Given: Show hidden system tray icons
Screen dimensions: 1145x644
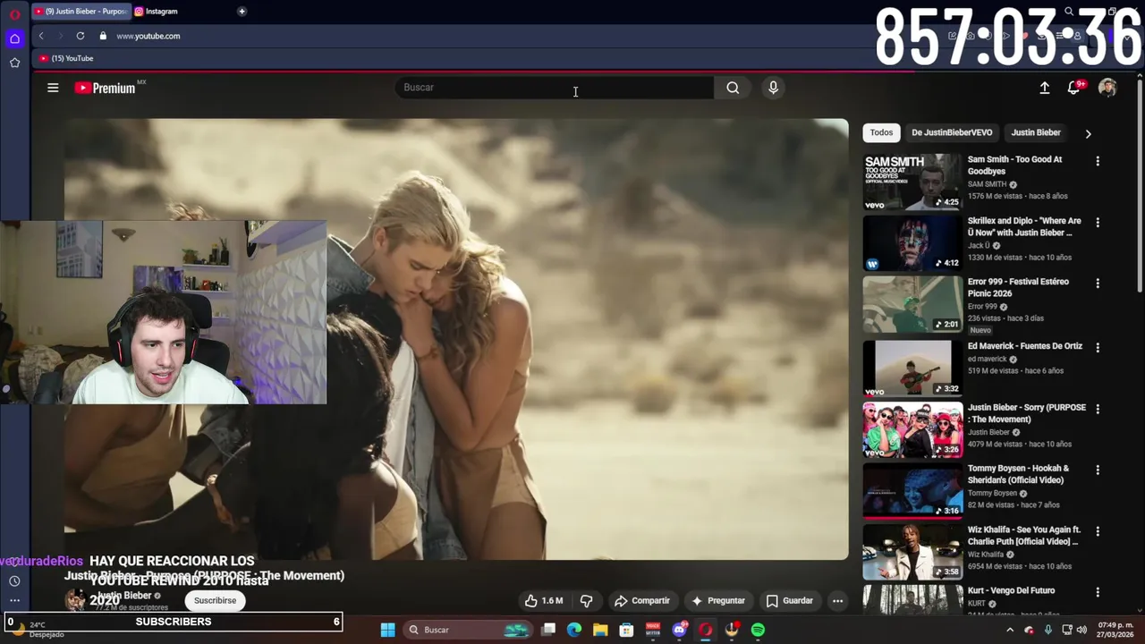Looking at the screenshot, I should [x=1010, y=630].
